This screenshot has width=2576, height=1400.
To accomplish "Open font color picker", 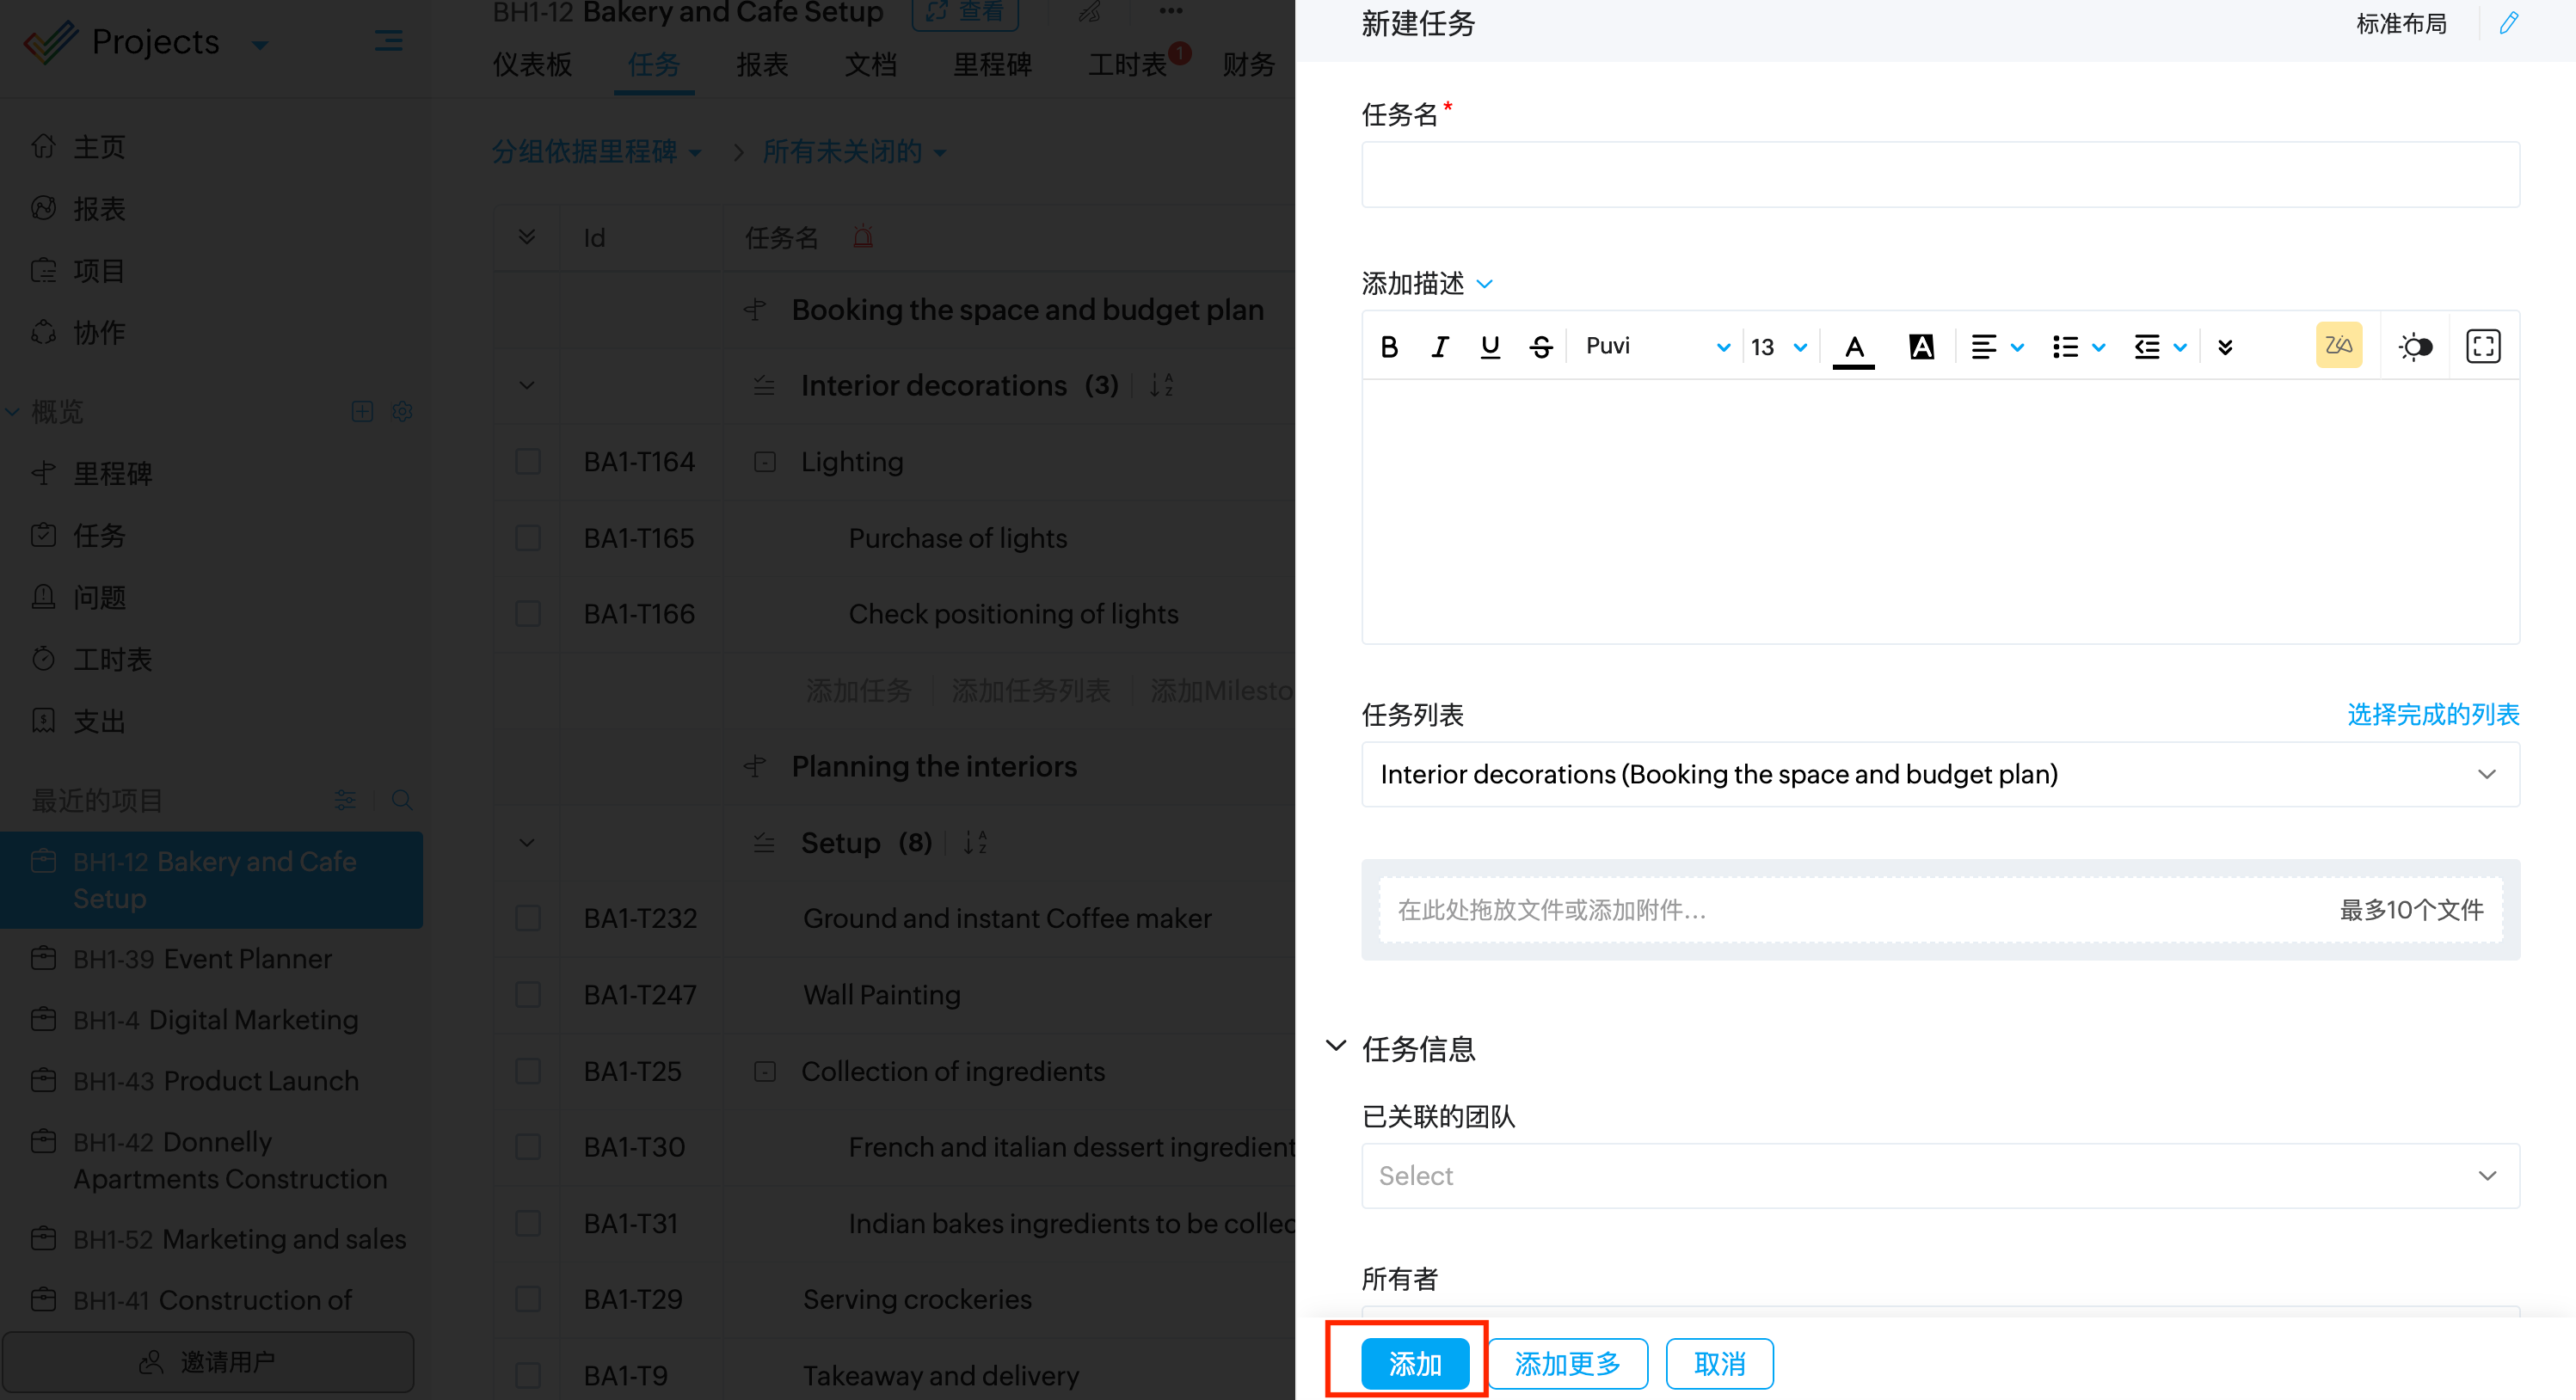I will pyautogui.click(x=1854, y=346).
